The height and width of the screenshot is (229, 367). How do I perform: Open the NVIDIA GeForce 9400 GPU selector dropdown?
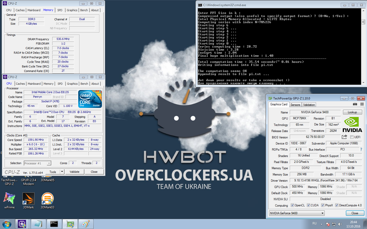[x=297, y=213]
